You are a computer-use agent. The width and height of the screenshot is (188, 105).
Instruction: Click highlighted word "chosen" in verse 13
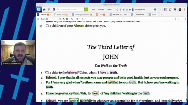pos(80,26)
